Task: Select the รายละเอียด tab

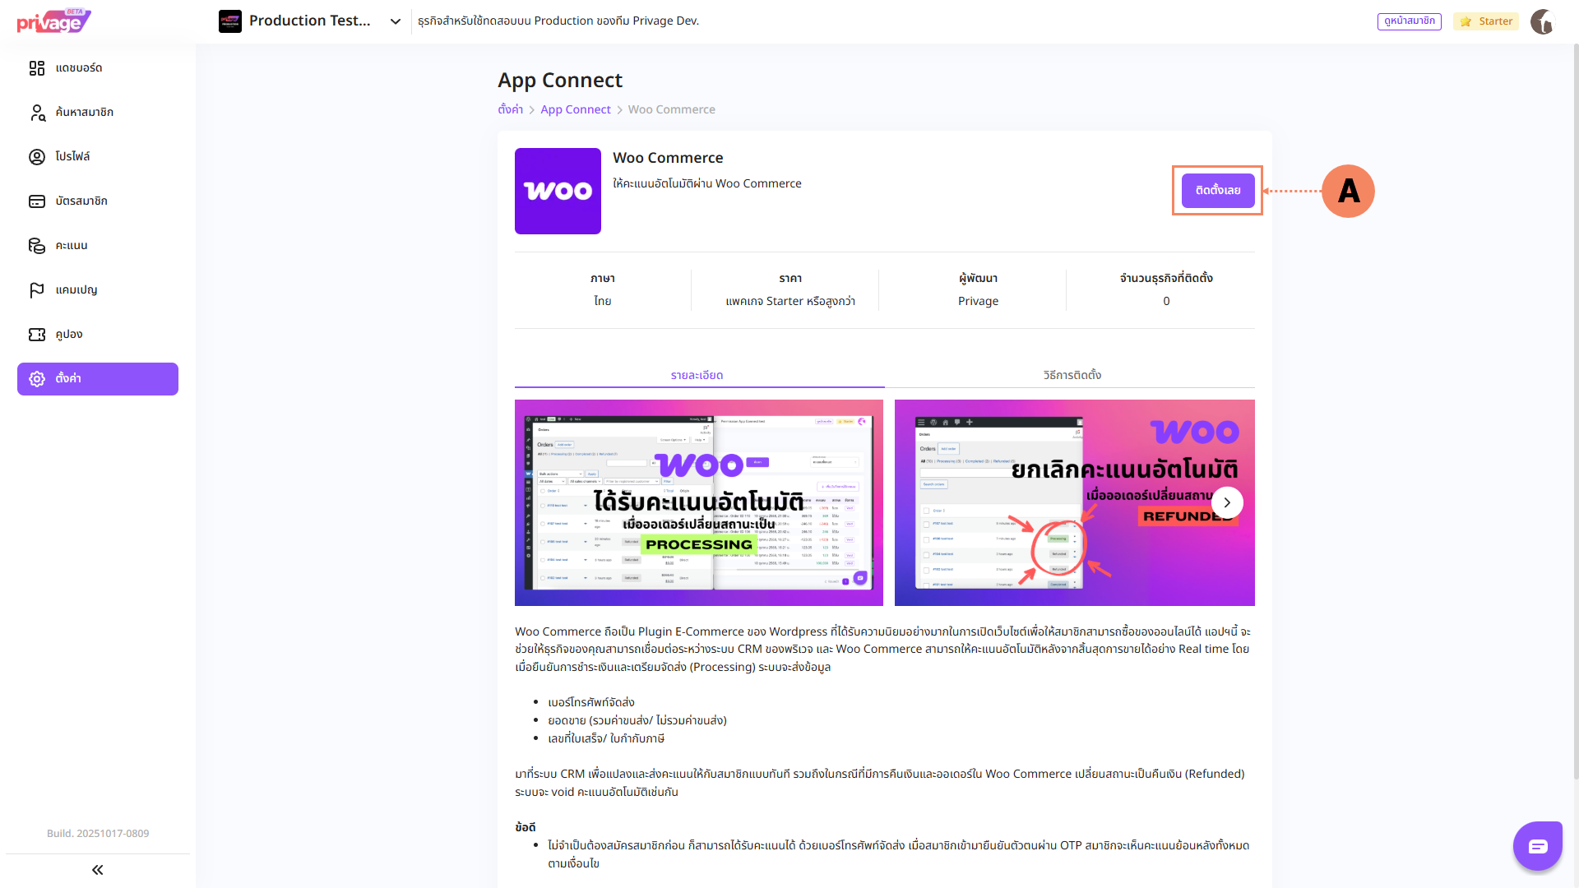Action: click(x=697, y=375)
